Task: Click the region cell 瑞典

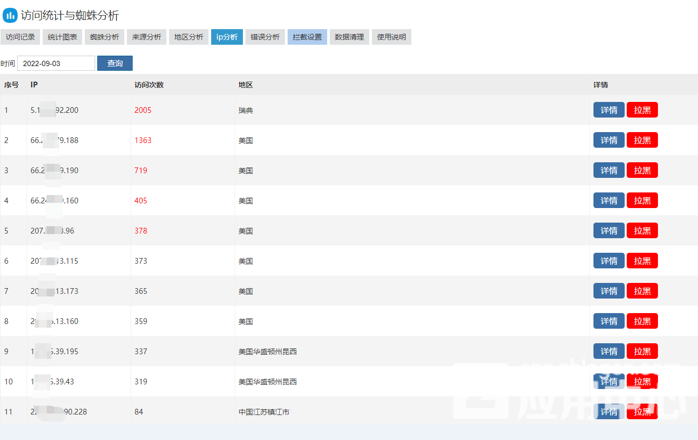Action: coord(245,110)
